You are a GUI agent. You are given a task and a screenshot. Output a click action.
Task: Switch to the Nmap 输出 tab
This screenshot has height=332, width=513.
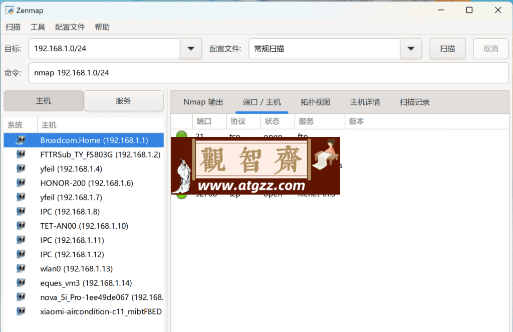pos(203,102)
